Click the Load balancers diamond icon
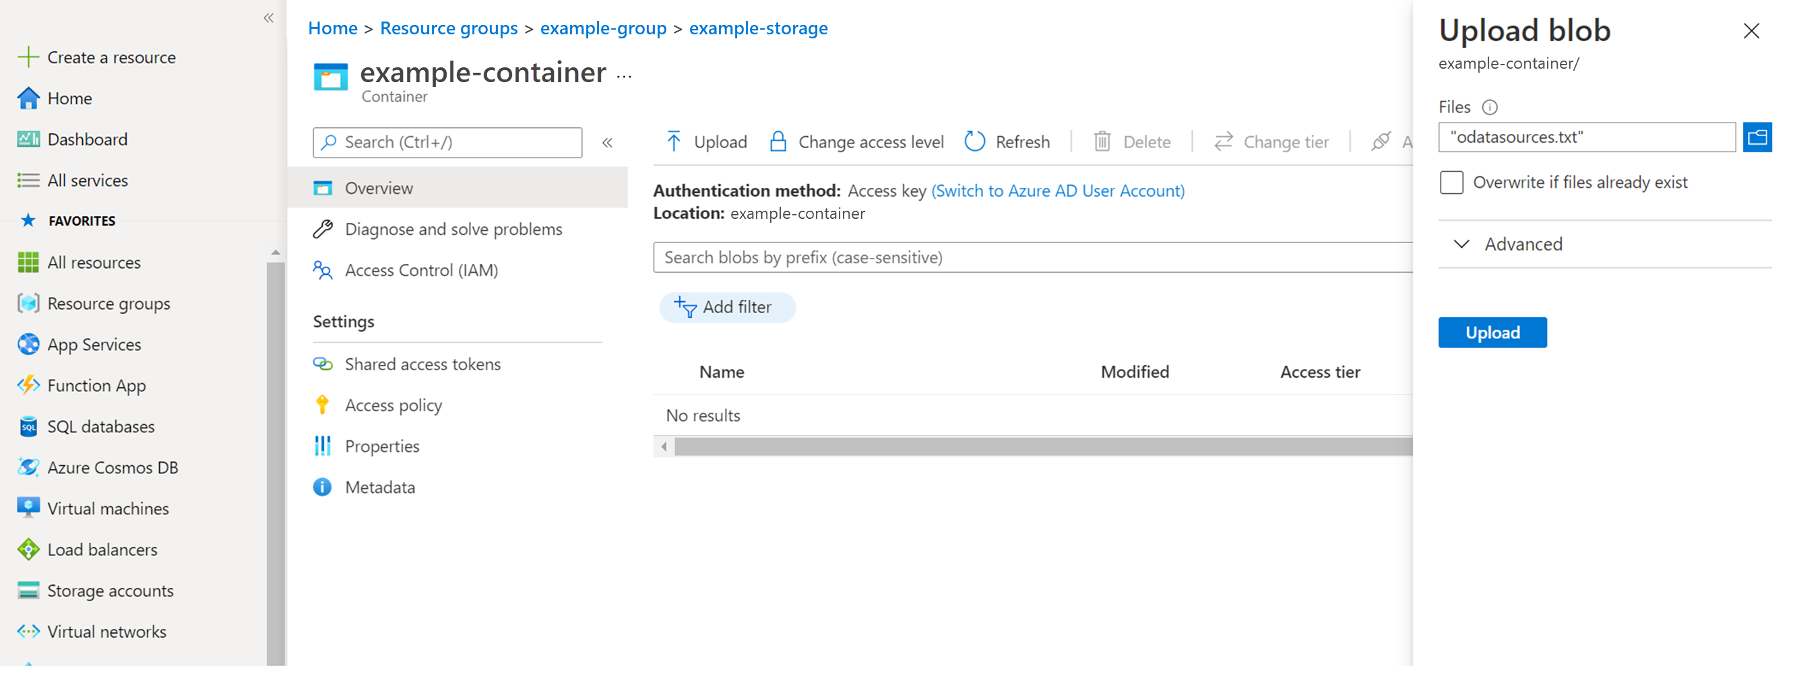This screenshot has width=1797, height=676. (x=28, y=550)
